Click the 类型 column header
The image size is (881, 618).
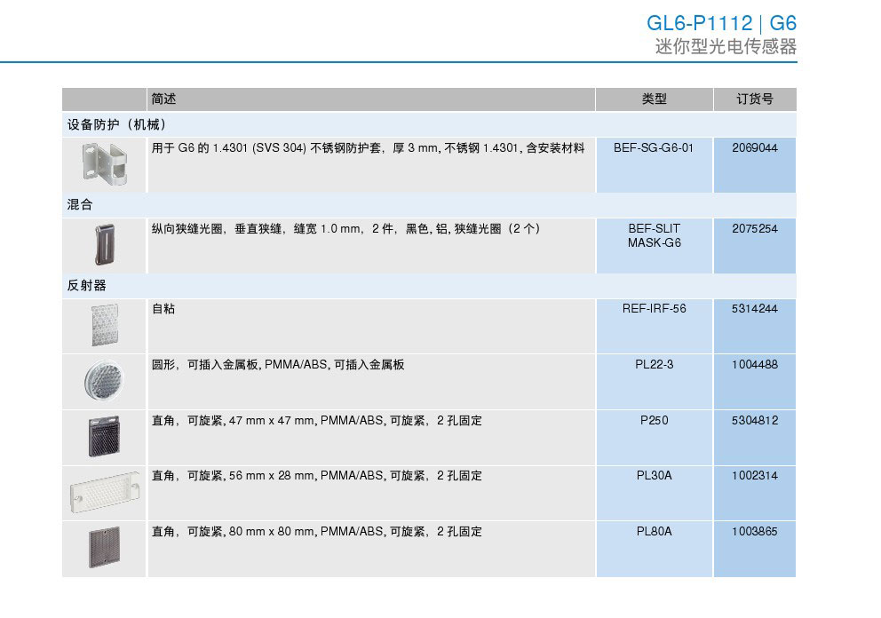654,99
